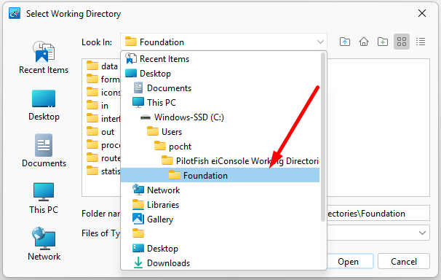Choose Documents in dropdown list

tap(220, 88)
